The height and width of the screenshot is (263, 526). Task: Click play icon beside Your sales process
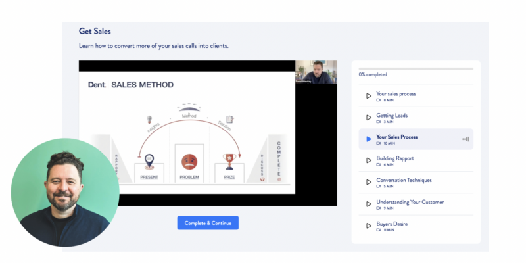click(369, 96)
